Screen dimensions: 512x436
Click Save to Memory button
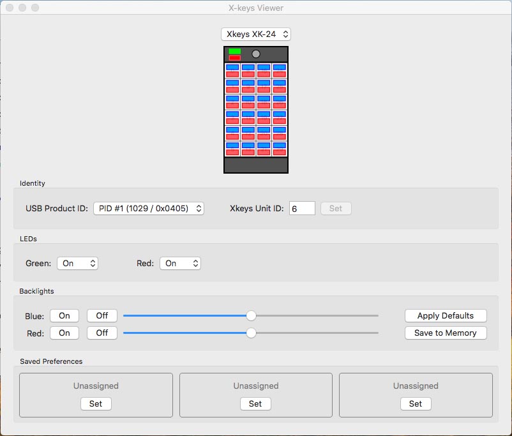(x=446, y=333)
